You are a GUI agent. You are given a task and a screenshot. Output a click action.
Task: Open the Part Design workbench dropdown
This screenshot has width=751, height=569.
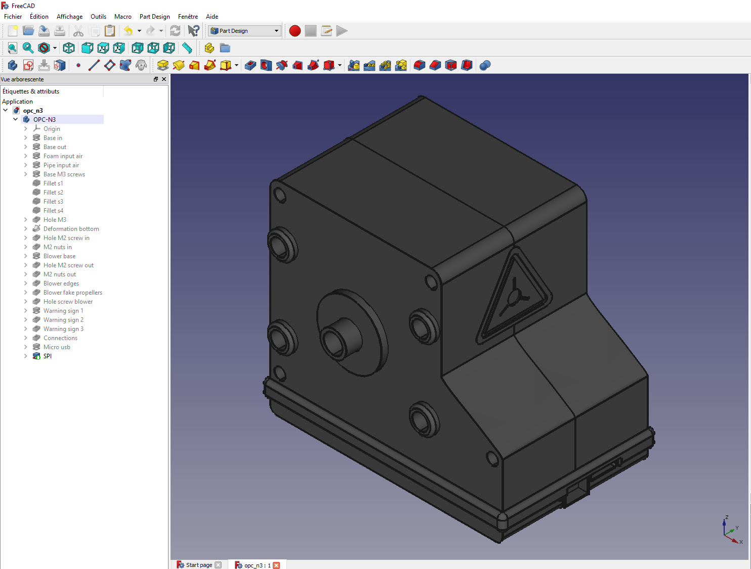tap(244, 31)
